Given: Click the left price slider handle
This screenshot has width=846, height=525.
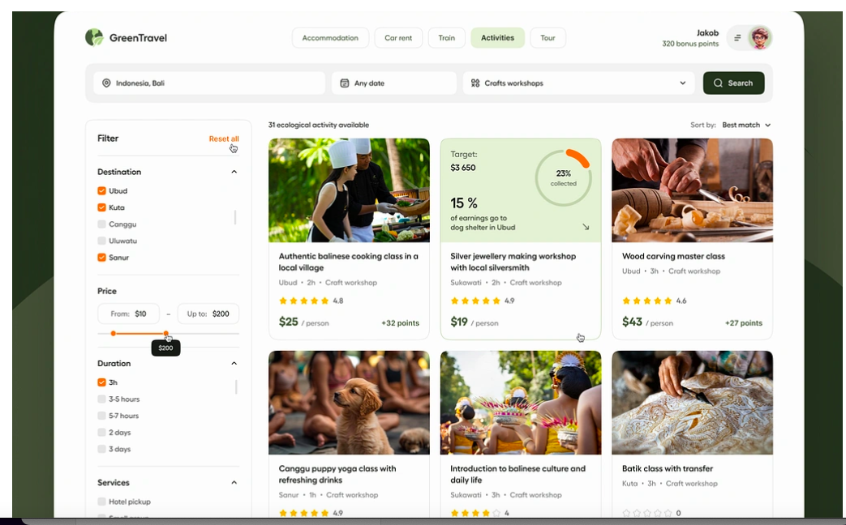Looking at the screenshot, I should point(113,333).
